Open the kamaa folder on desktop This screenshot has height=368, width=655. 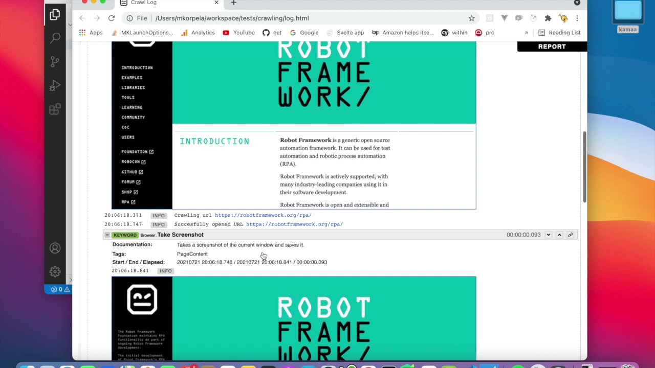pyautogui.click(x=628, y=17)
